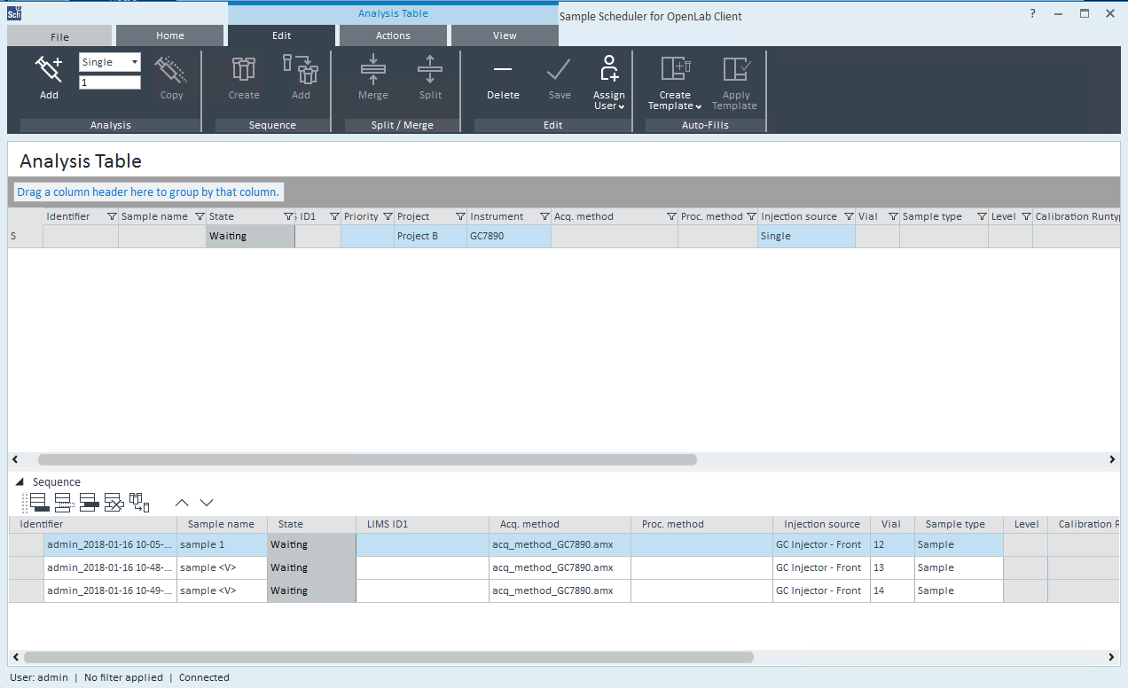Viewport: 1128px width, 688px height.
Task: Select the Add sample syringe tool
Action: (x=49, y=75)
